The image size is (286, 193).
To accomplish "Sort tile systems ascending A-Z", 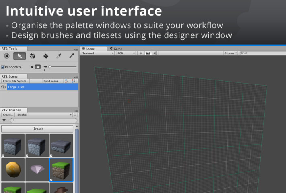I will [67, 81].
